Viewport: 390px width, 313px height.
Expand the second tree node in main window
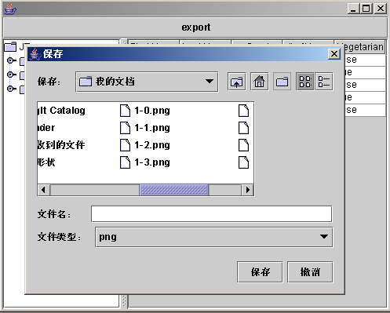pyautogui.click(x=10, y=75)
